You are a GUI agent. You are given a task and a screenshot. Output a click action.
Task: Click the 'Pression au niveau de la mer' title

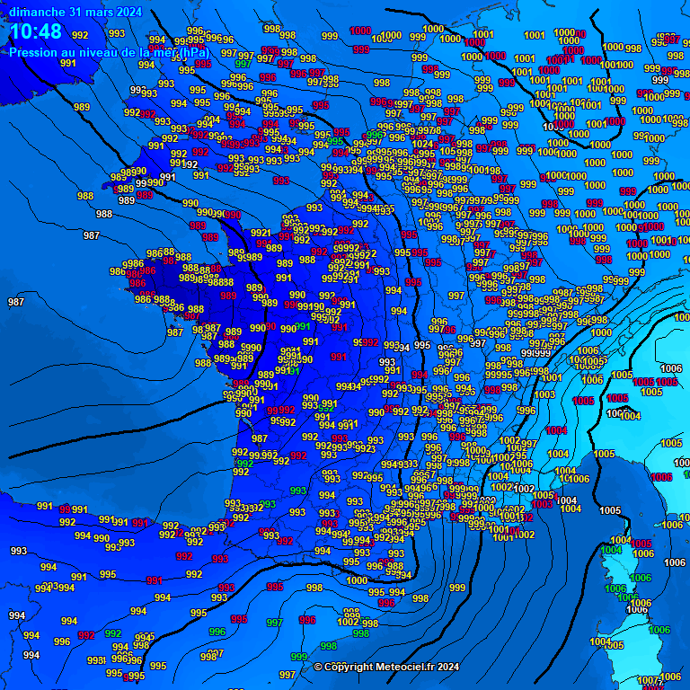tap(111, 52)
